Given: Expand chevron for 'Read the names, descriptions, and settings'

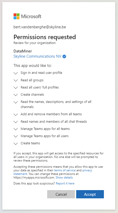Looking at the screenshot, I should tap(16, 102).
